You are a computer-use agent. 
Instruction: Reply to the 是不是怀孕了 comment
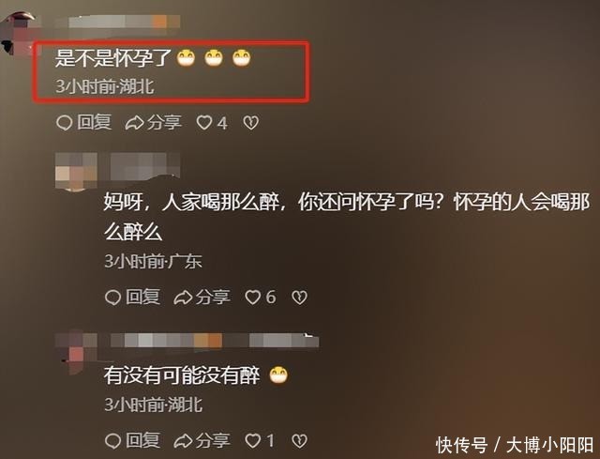84,123
